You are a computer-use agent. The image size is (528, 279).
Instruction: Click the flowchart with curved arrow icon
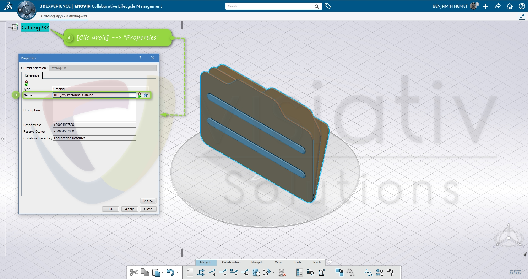tap(267, 273)
